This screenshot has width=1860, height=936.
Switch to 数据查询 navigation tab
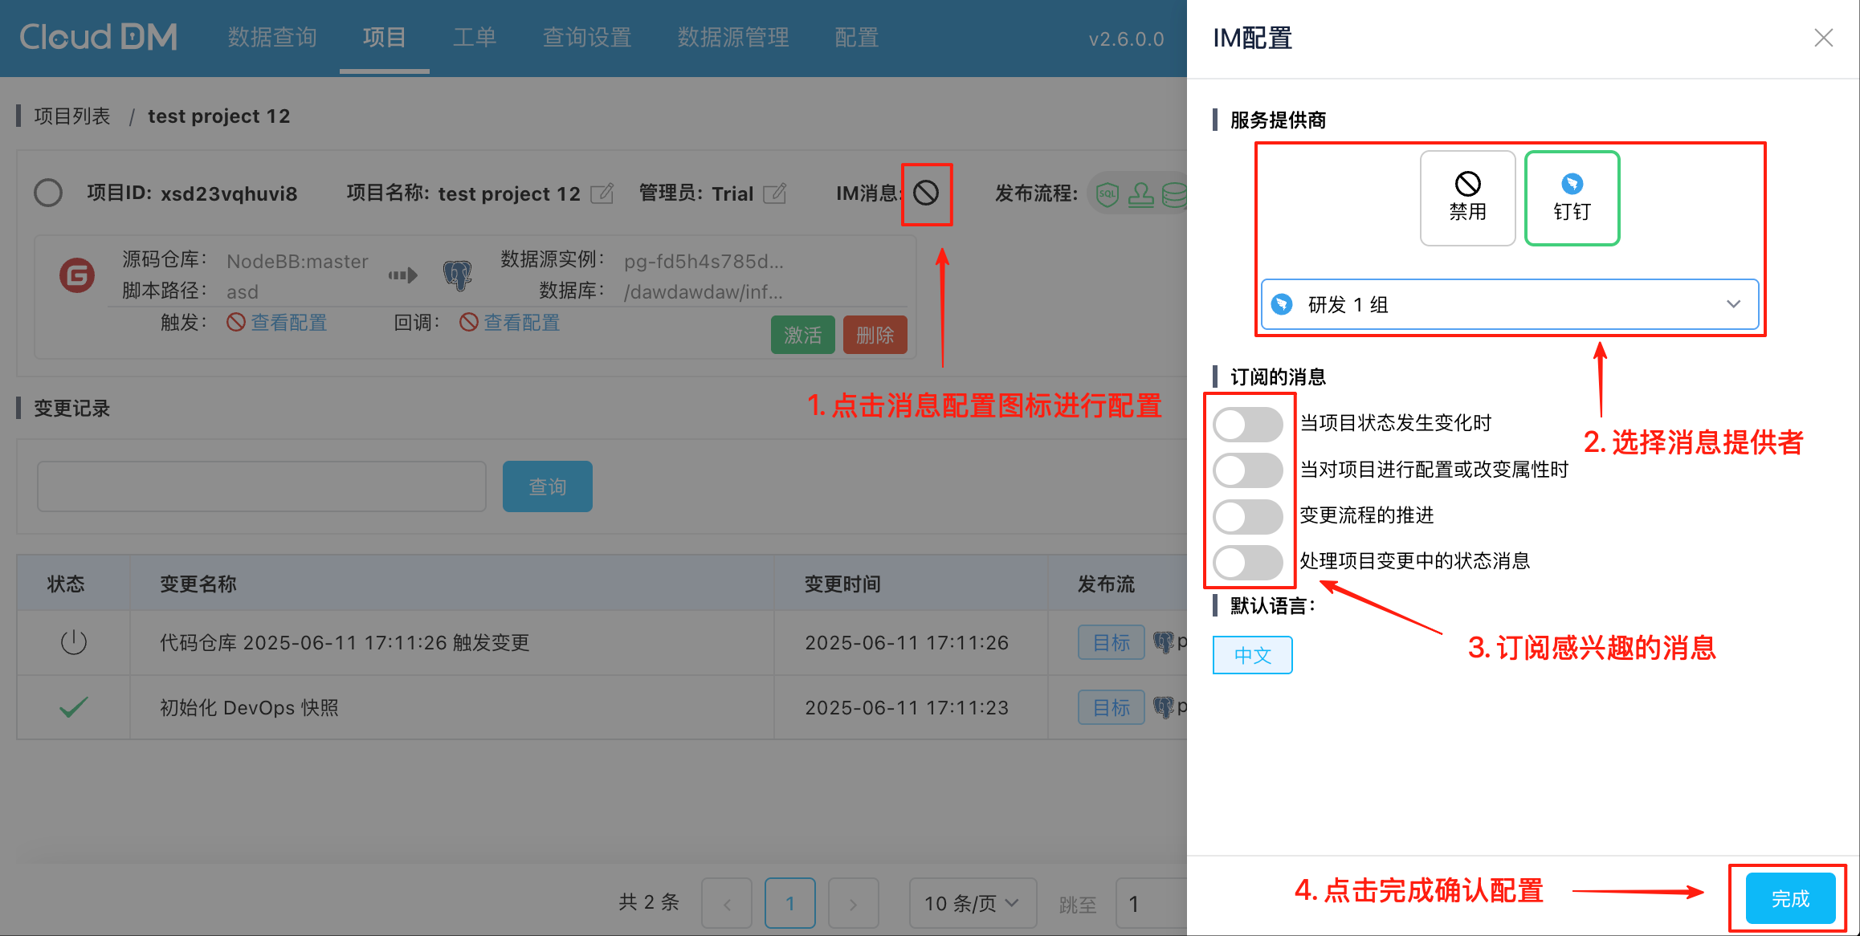[x=272, y=37]
